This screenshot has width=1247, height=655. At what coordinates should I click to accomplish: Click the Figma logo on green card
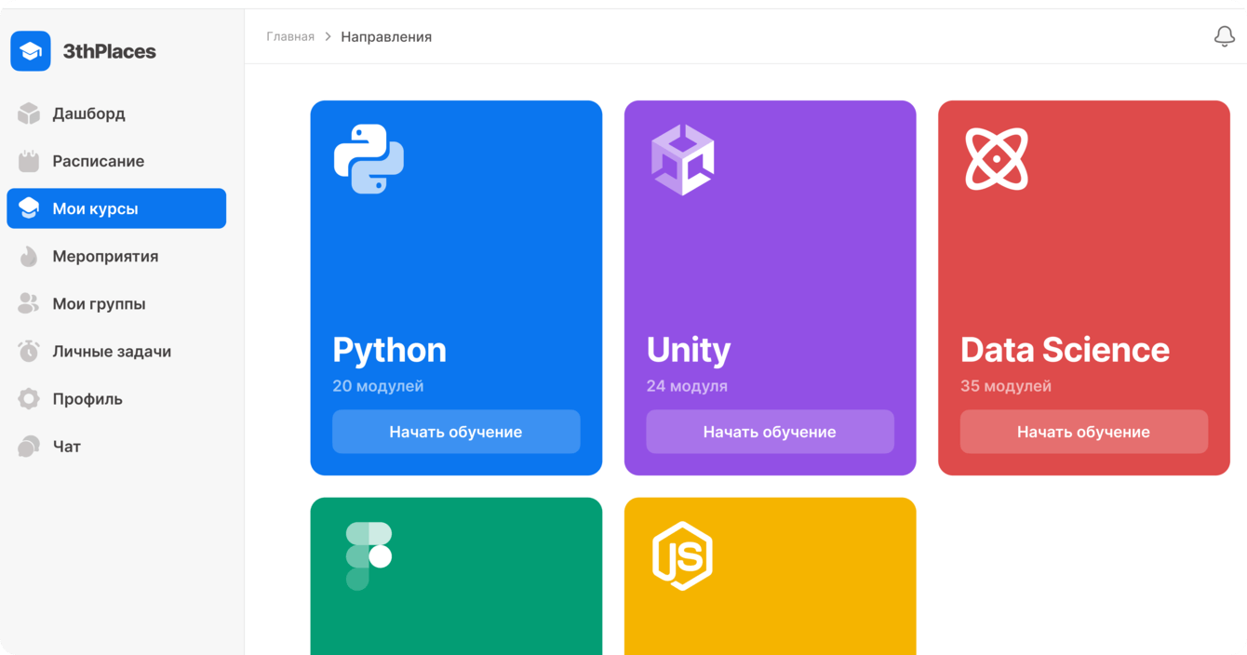click(x=369, y=556)
